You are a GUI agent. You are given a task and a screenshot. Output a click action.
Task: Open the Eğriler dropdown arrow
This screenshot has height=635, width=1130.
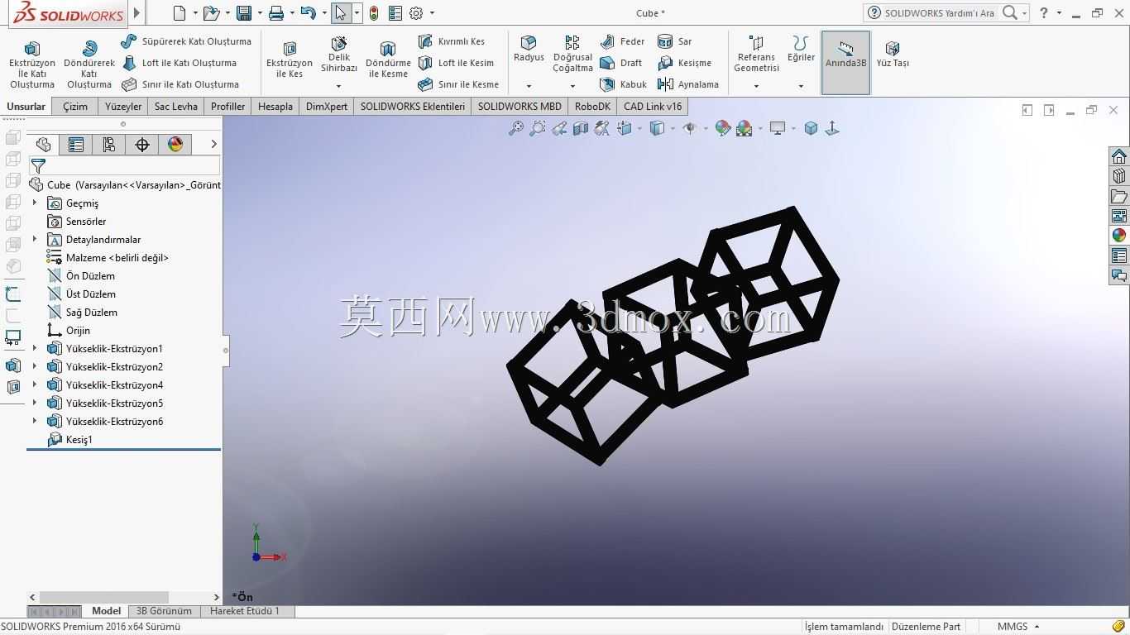click(x=801, y=86)
